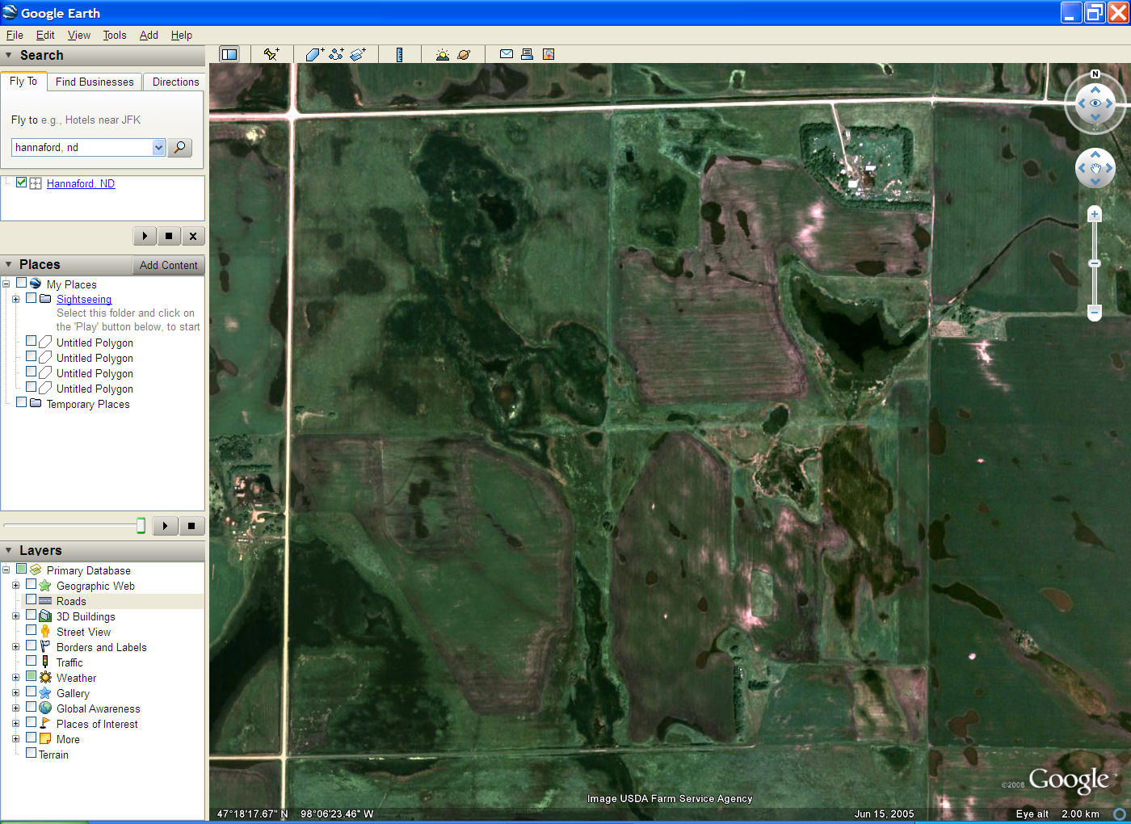Open the Tools menu
The width and height of the screenshot is (1131, 824).
pos(115,35)
